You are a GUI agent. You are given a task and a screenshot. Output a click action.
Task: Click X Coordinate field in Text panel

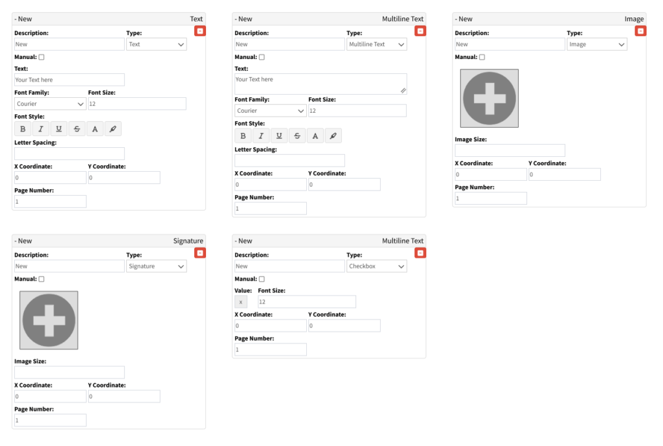pos(51,178)
